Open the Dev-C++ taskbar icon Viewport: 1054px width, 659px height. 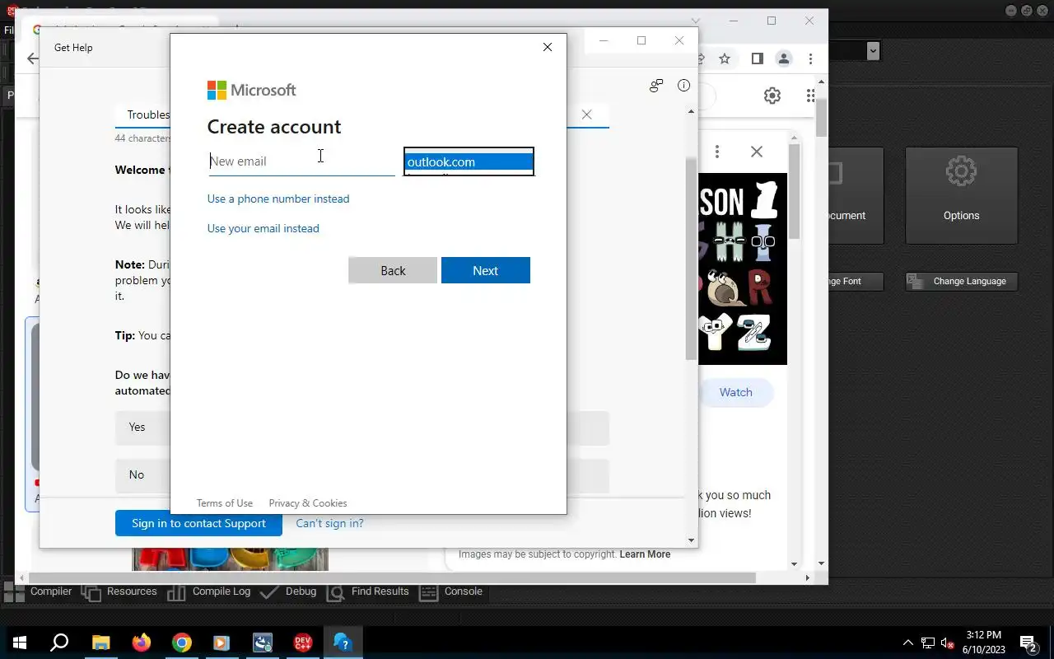(303, 643)
